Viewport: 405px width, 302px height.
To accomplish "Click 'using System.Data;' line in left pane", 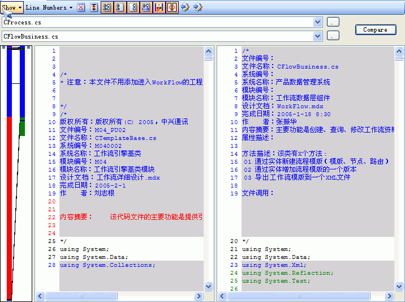I will tap(94, 257).
